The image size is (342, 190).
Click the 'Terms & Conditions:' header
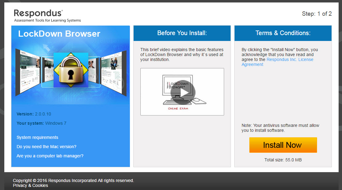283,33
